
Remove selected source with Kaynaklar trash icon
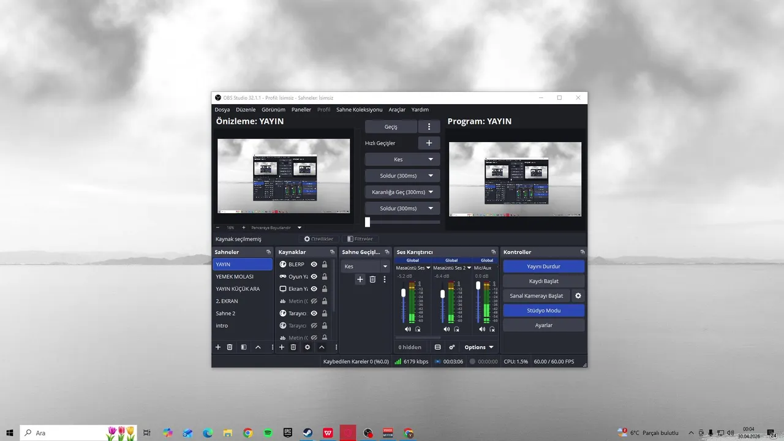click(x=293, y=347)
